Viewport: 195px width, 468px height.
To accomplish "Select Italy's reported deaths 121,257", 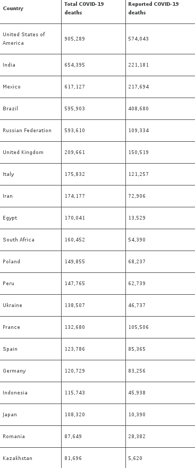I will pos(139,174).
